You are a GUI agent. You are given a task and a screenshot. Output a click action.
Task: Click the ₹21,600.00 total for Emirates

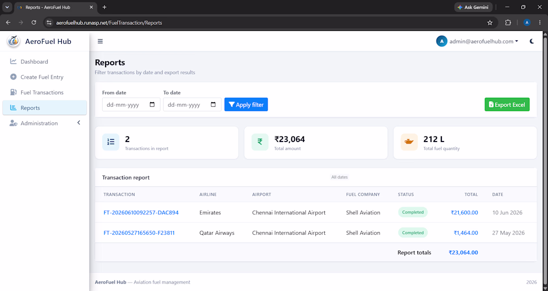pos(464,213)
